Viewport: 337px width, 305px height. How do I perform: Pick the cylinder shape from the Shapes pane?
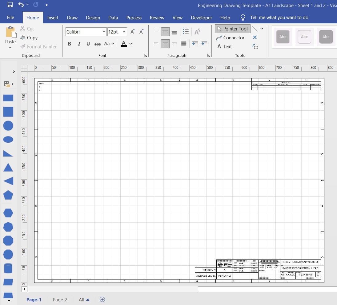[8, 268]
